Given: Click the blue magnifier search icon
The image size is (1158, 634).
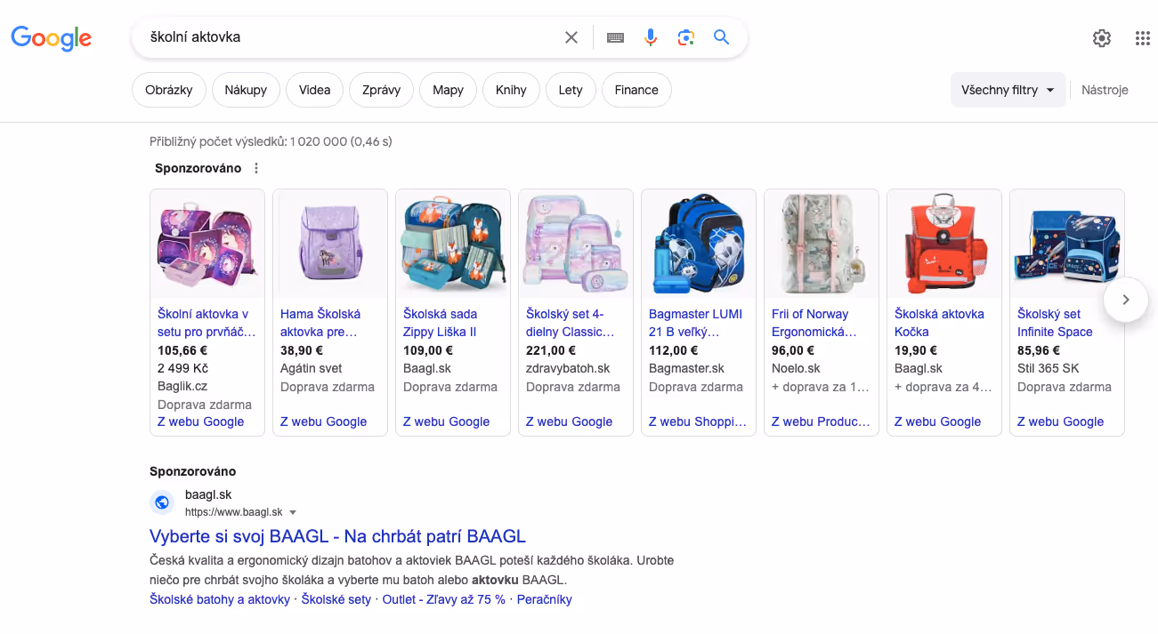Looking at the screenshot, I should (x=721, y=37).
